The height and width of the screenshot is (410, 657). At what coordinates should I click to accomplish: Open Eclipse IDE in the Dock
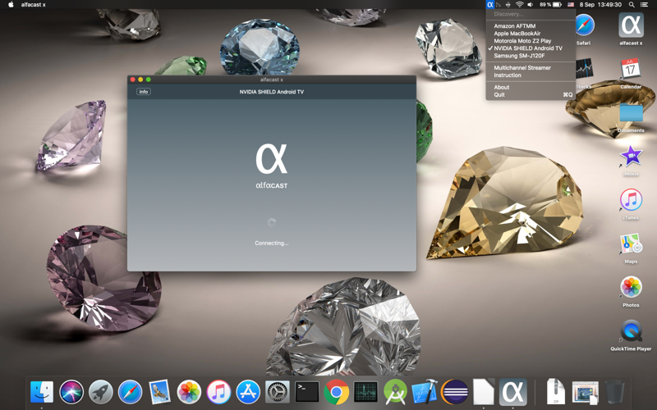click(455, 392)
